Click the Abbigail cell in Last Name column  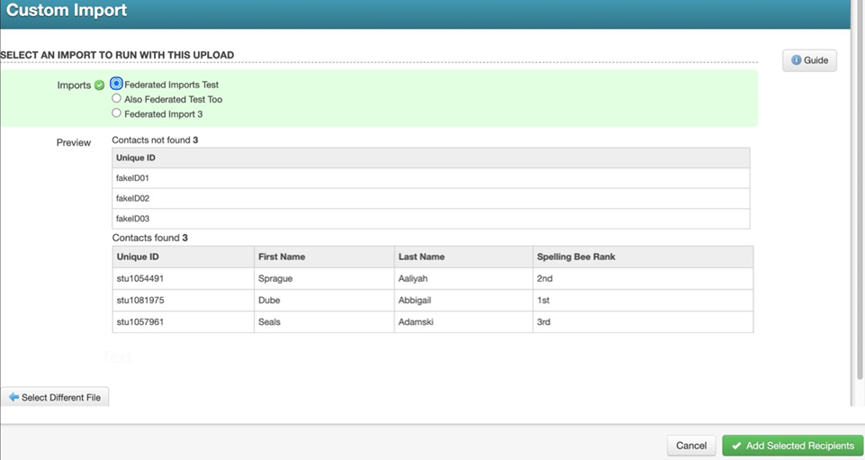[419, 301]
